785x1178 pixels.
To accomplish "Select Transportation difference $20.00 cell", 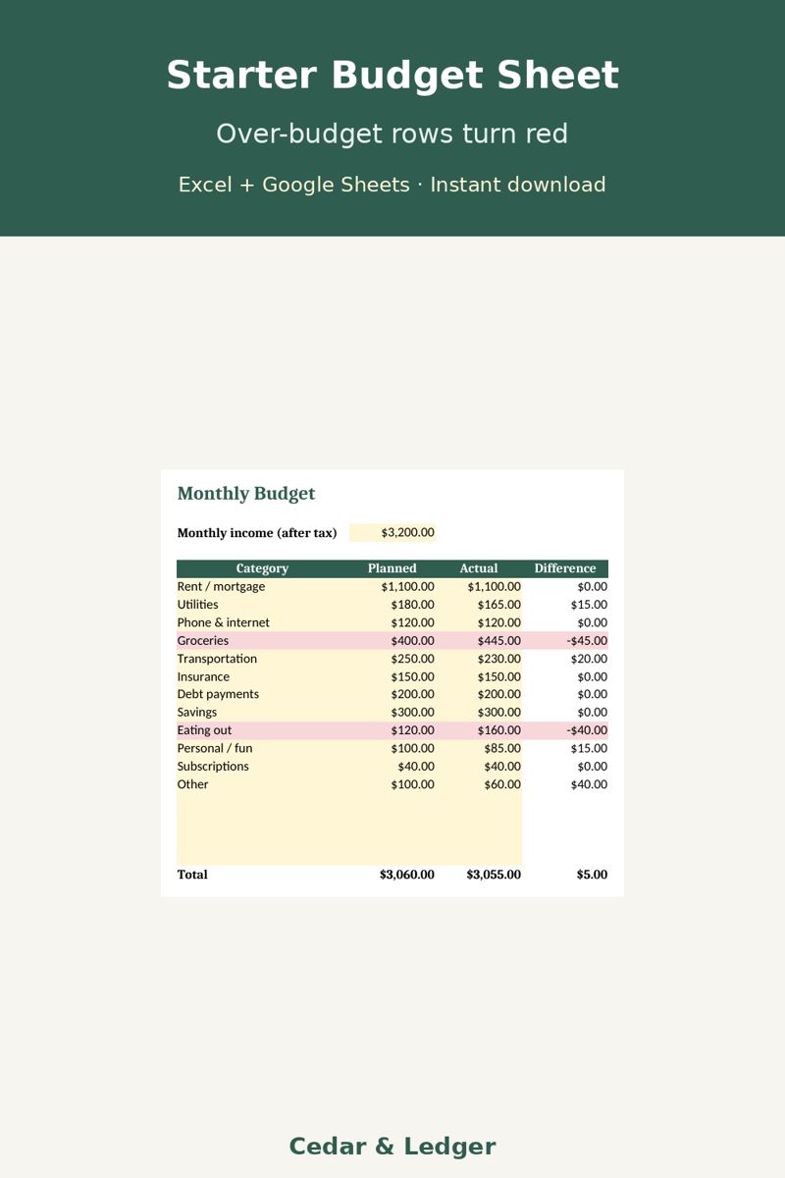I will click(x=565, y=659).
